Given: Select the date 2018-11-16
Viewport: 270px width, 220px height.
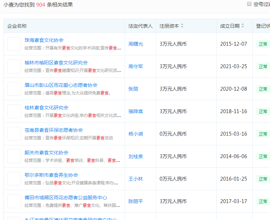Looking at the screenshot, I should [x=234, y=111].
